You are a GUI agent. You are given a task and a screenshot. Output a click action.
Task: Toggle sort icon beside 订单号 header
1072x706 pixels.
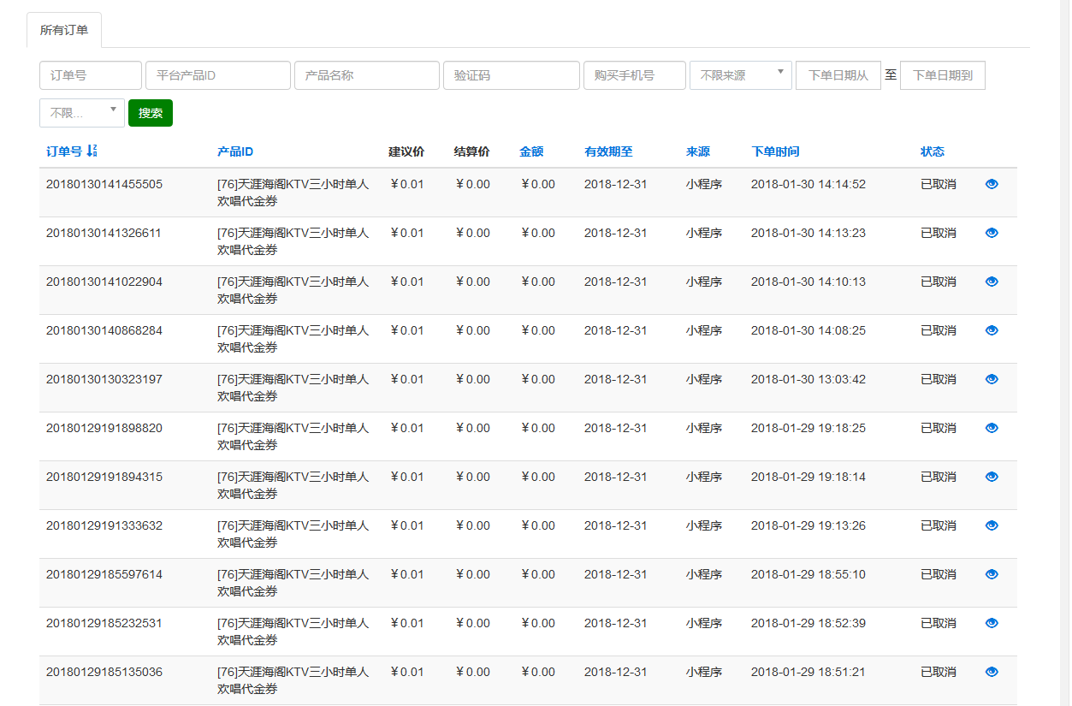coord(92,151)
